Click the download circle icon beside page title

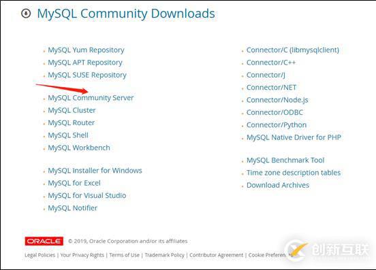pyautogui.click(x=26, y=14)
